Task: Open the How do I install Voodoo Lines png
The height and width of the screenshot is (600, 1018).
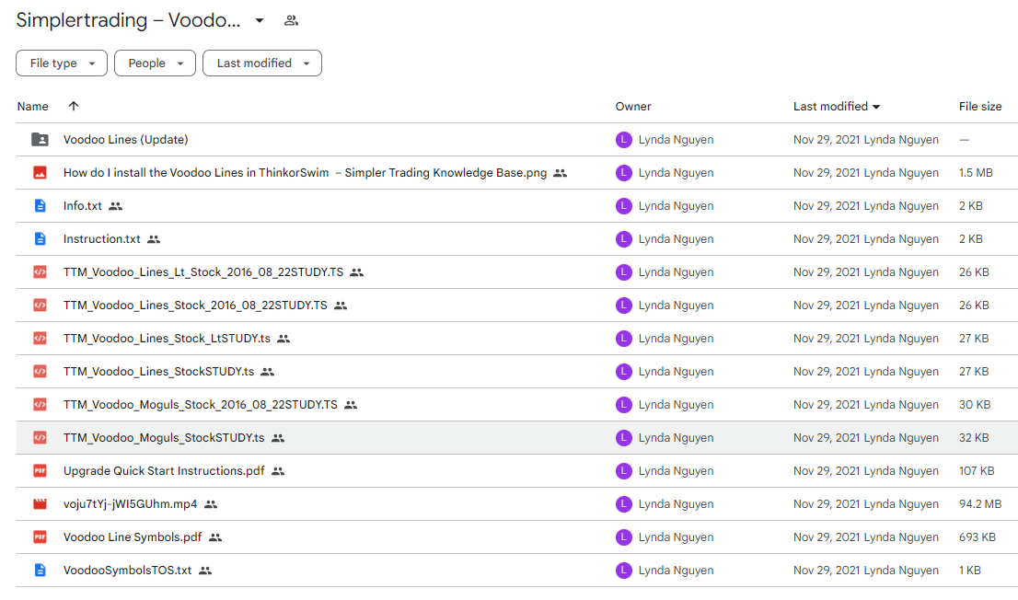Action: click(305, 173)
